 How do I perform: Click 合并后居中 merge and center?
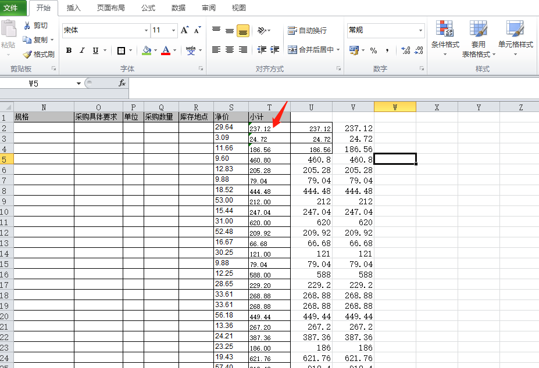click(311, 50)
